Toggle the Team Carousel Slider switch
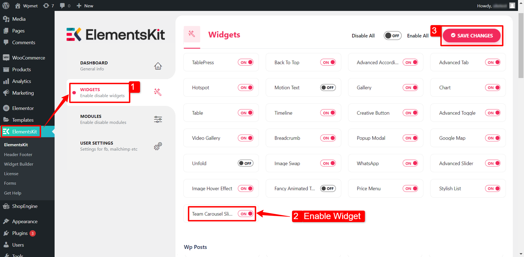 coord(245,214)
